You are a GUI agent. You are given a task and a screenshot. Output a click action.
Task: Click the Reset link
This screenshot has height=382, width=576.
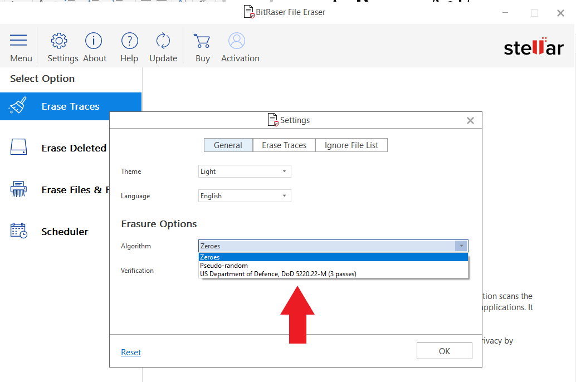131,352
